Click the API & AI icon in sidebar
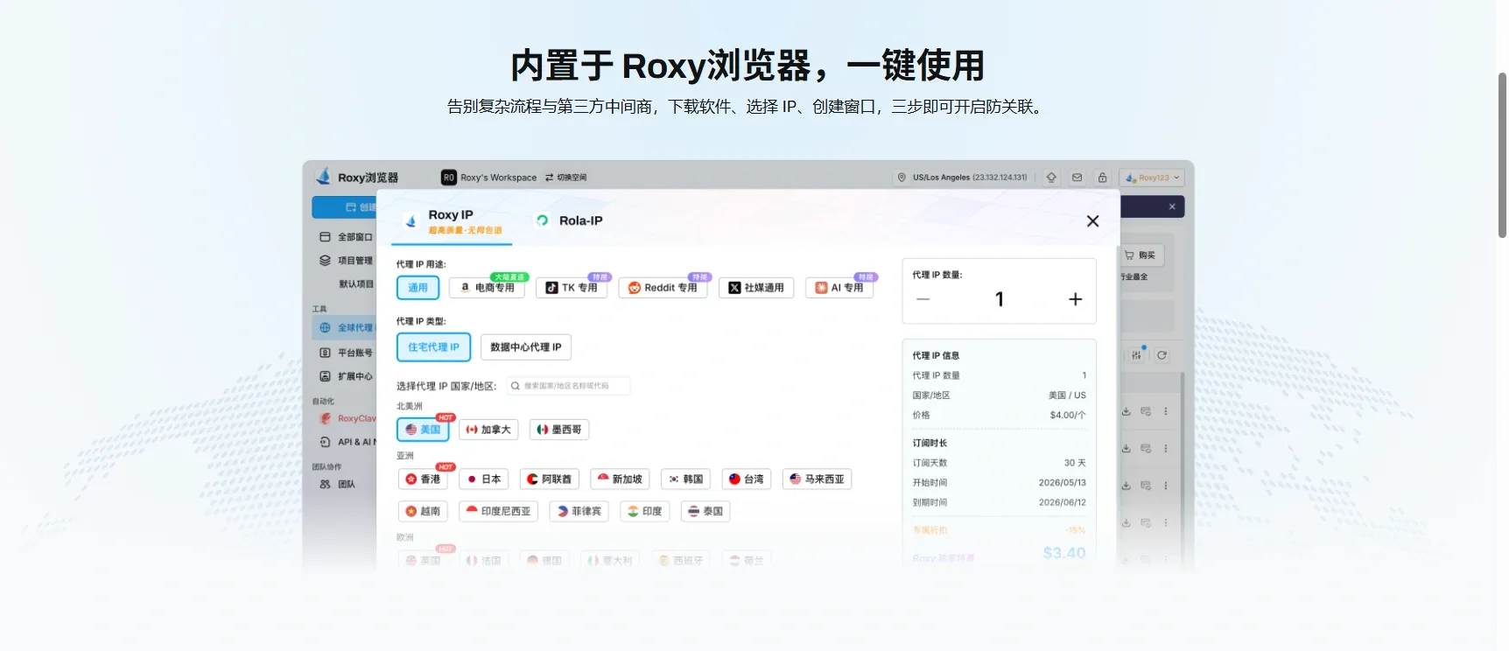 click(326, 442)
